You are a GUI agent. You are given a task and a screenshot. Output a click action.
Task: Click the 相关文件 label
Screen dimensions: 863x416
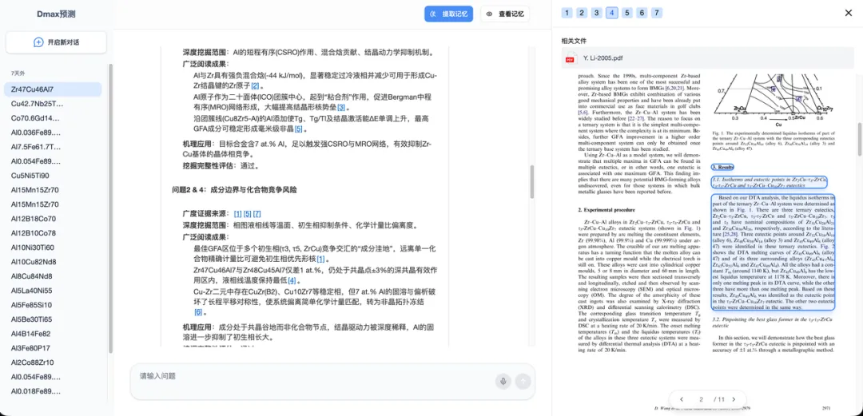click(574, 41)
